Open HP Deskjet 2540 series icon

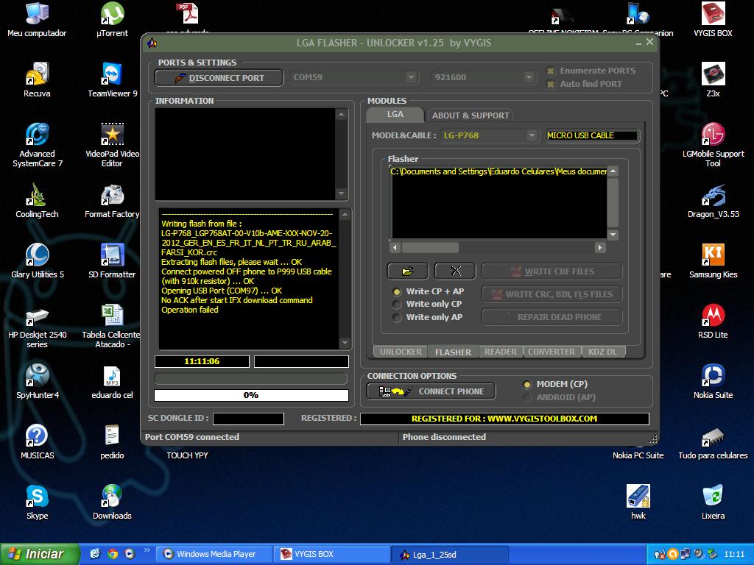pos(37,326)
